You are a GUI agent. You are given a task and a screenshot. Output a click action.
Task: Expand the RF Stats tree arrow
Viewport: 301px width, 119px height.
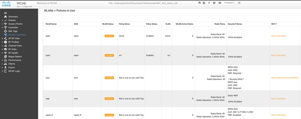pos(2,49)
